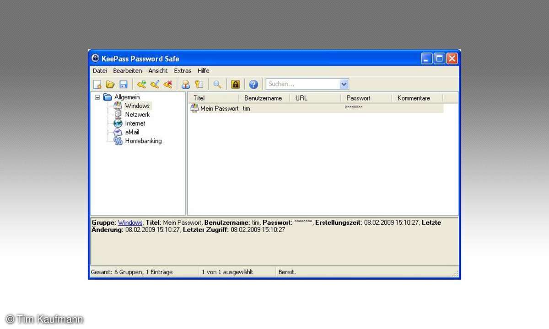The width and height of the screenshot is (549, 329).
Task: Click the 'Bereit.' status bar text
Action: (x=287, y=272)
